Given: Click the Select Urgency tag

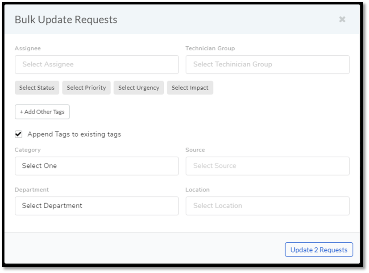Looking at the screenshot, I should coord(139,88).
